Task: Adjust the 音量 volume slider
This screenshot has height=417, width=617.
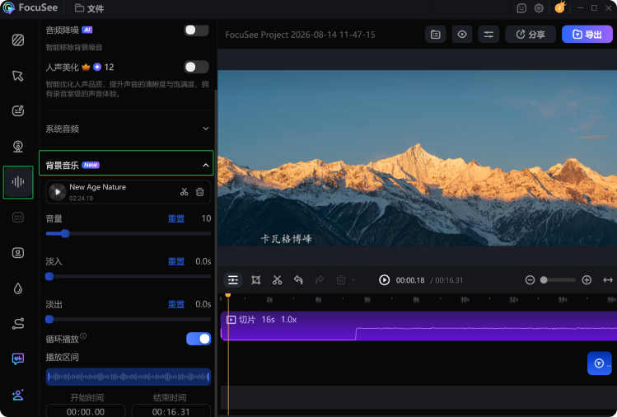Action: (x=129, y=233)
